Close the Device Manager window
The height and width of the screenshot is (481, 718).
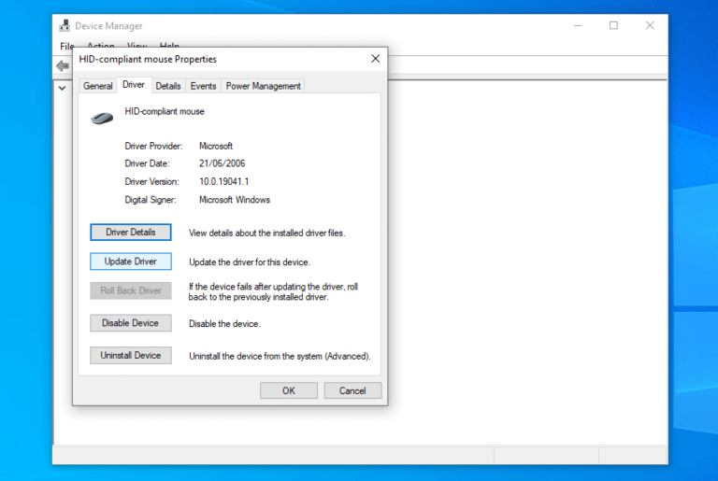pyautogui.click(x=650, y=25)
